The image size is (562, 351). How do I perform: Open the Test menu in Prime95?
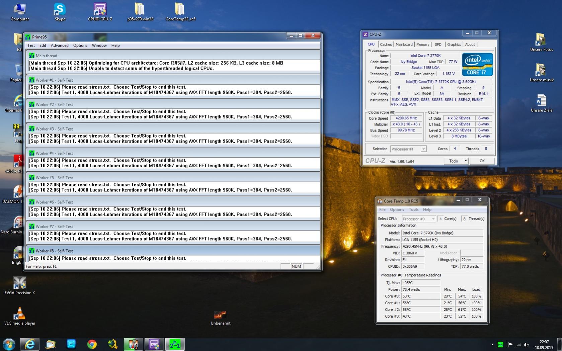pos(31,46)
